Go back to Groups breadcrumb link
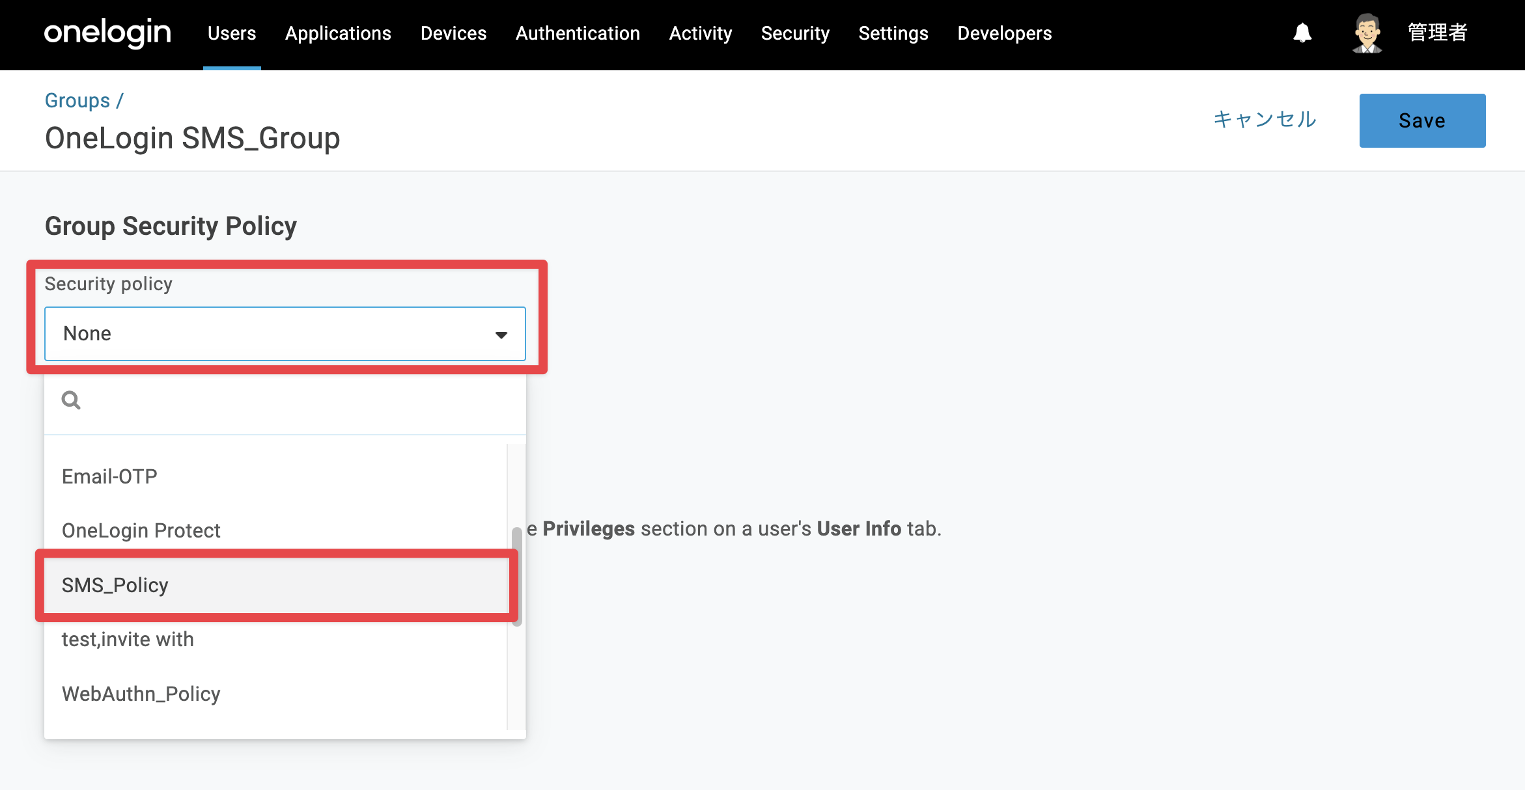Image resolution: width=1525 pixels, height=790 pixels. (x=77, y=100)
